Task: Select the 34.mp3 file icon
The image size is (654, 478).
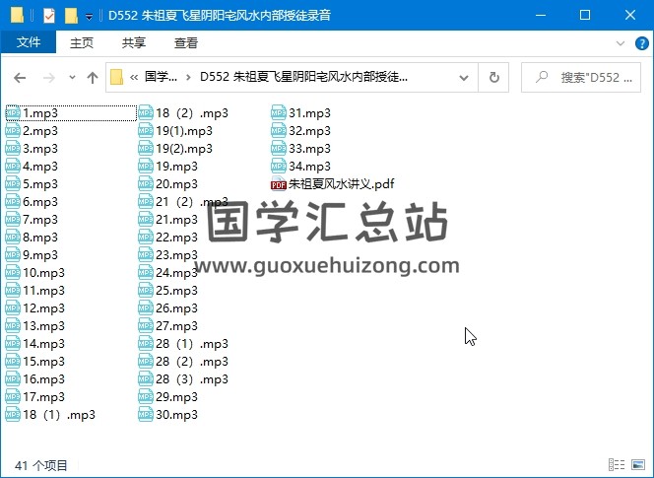Action: pyautogui.click(x=278, y=167)
